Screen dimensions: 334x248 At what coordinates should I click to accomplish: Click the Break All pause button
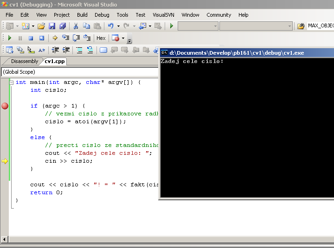coord(20,38)
